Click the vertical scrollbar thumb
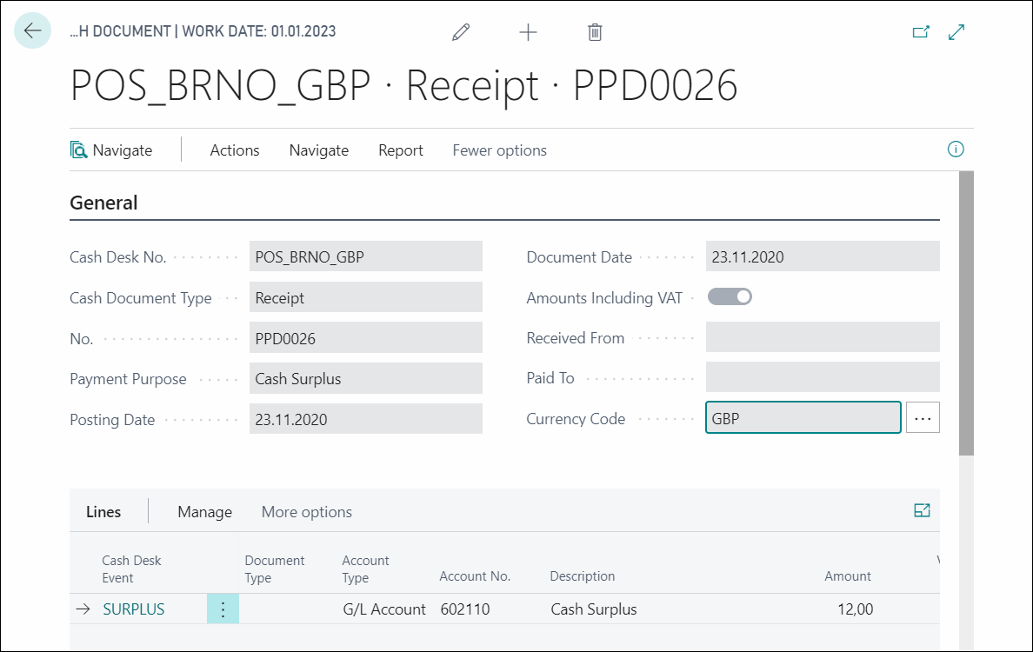The height and width of the screenshot is (652, 1033). point(966,314)
